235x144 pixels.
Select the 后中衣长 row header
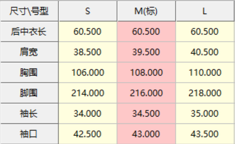coord(29,32)
